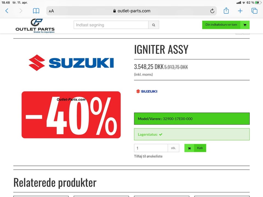Viewport: 263px width, 197px height.
Task: Focus the Indtast søgning search field
Action: click(111, 25)
